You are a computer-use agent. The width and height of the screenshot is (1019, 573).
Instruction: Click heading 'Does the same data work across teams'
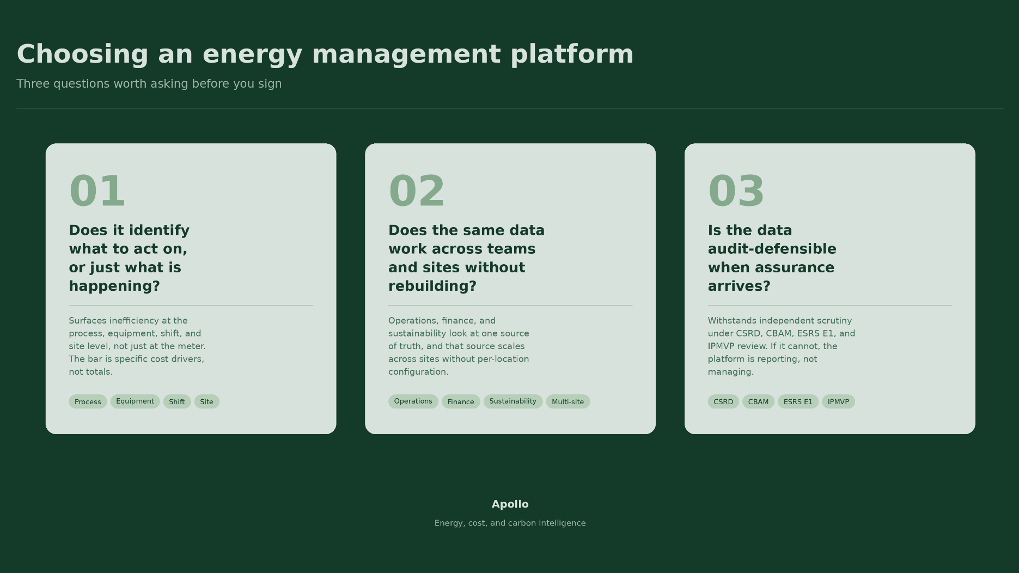tap(467, 258)
